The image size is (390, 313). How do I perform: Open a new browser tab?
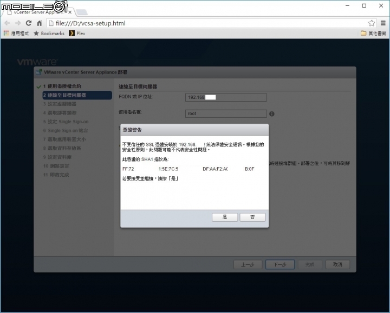tap(82, 12)
